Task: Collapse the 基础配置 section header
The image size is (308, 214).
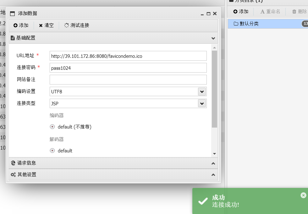Action: click(x=113, y=38)
